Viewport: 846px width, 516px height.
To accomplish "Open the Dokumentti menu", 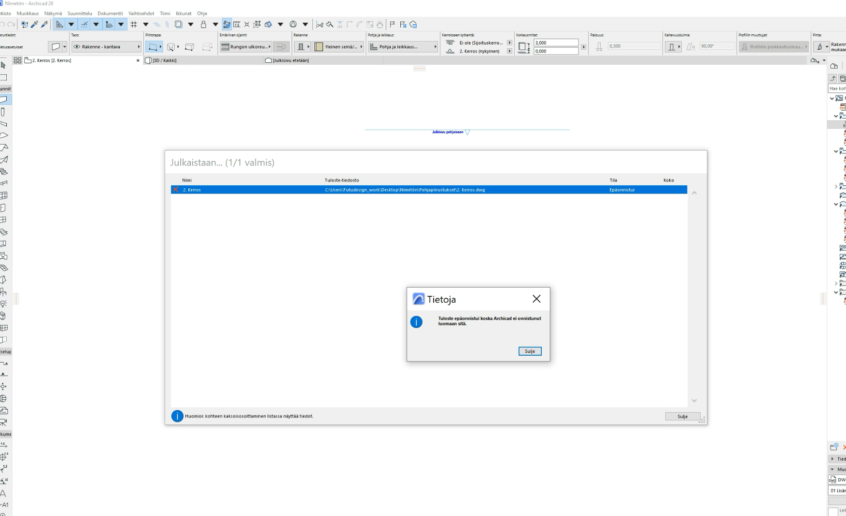I will click(110, 14).
